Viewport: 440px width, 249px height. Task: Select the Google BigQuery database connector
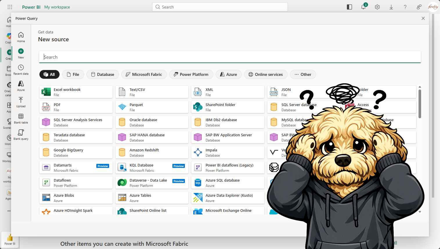[76, 152]
